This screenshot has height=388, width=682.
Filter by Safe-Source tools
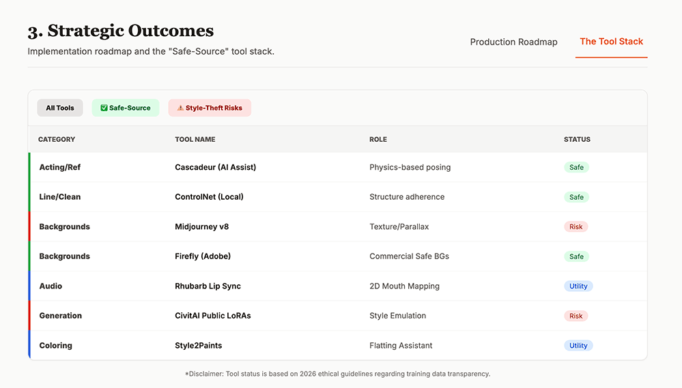[x=125, y=108]
